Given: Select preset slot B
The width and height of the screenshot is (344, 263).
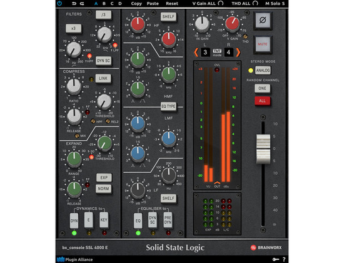Looking at the screenshot, I should (104, 4).
